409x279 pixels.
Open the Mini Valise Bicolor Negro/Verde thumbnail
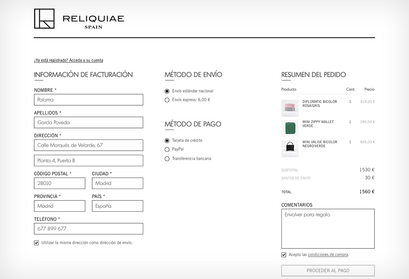coord(290,148)
